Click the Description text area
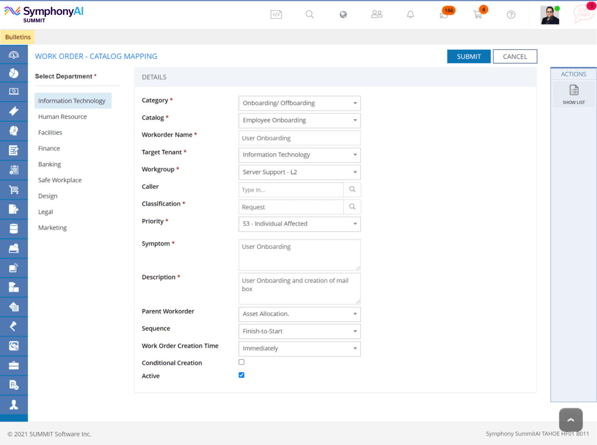This screenshot has width=597, height=445. click(300, 289)
